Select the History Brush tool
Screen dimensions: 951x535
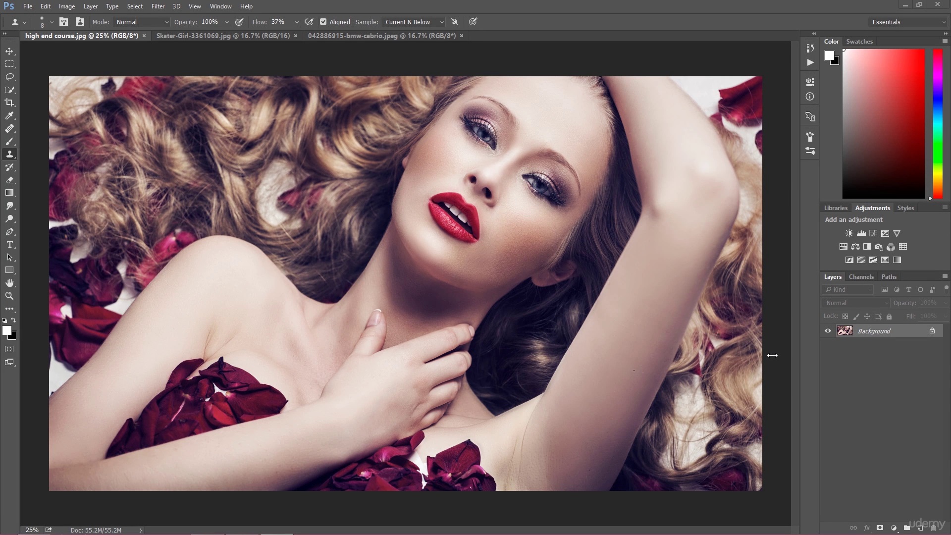[9, 167]
